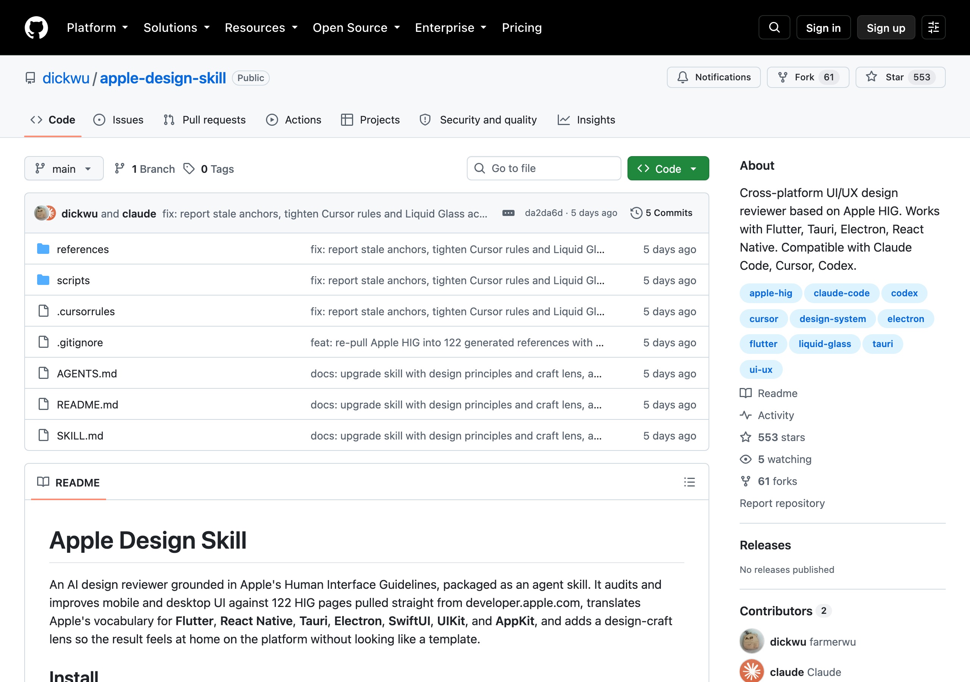
Task: Click the book icon on README tab
Action: pyautogui.click(x=43, y=482)
